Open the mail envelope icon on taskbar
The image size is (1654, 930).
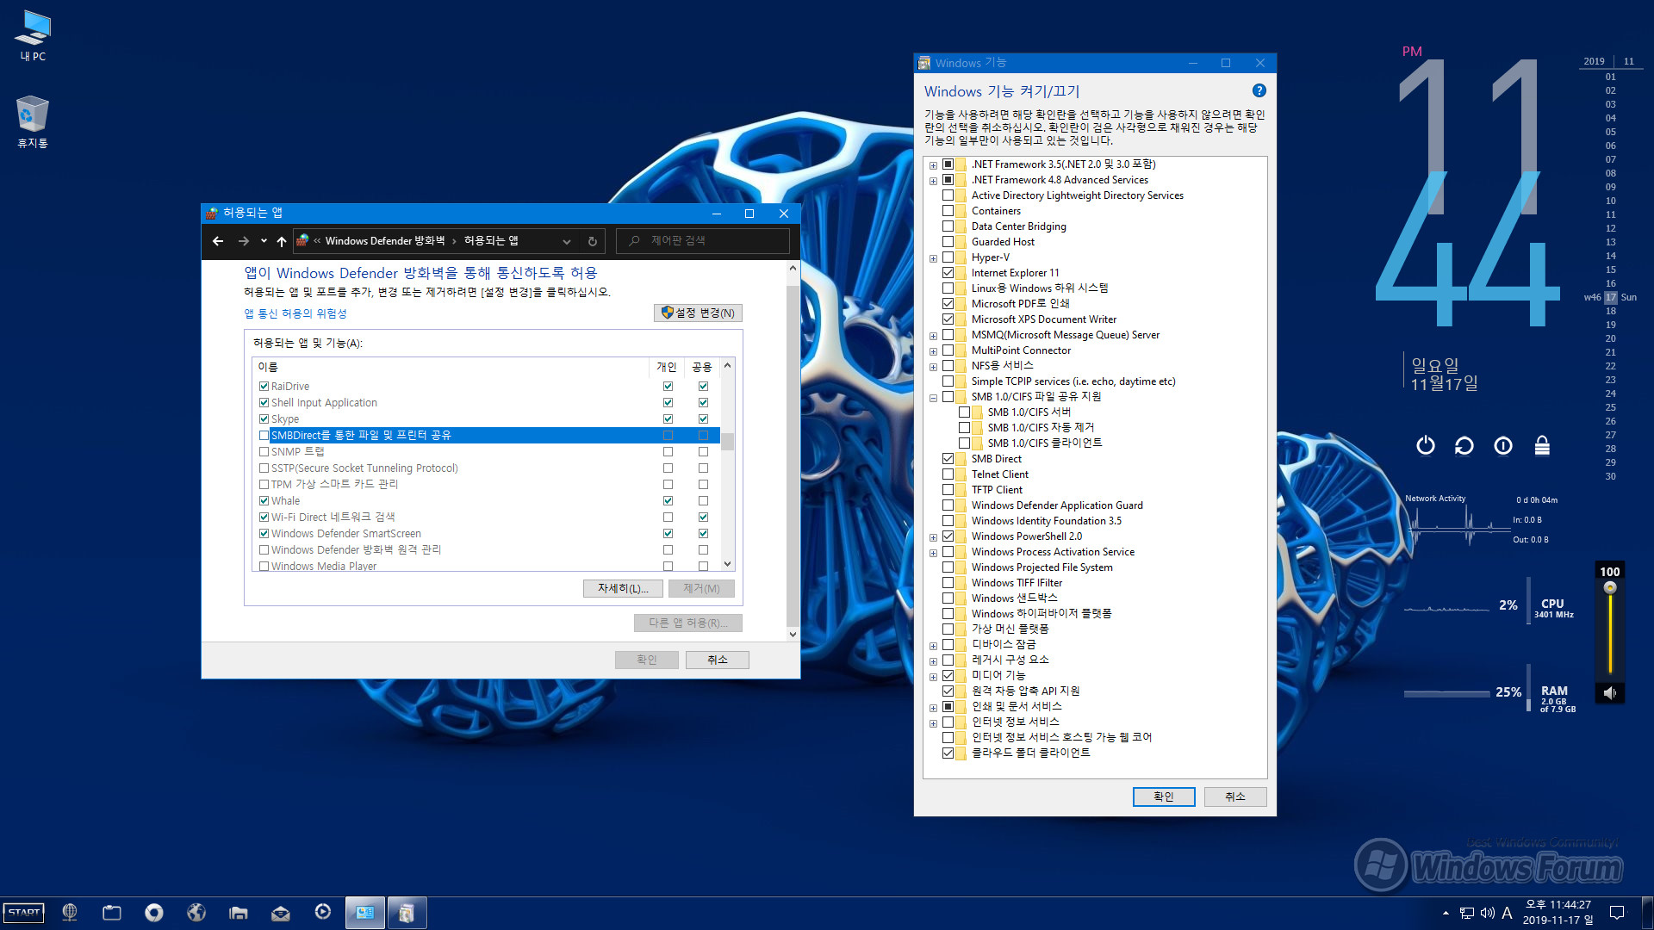click(281, 913)
